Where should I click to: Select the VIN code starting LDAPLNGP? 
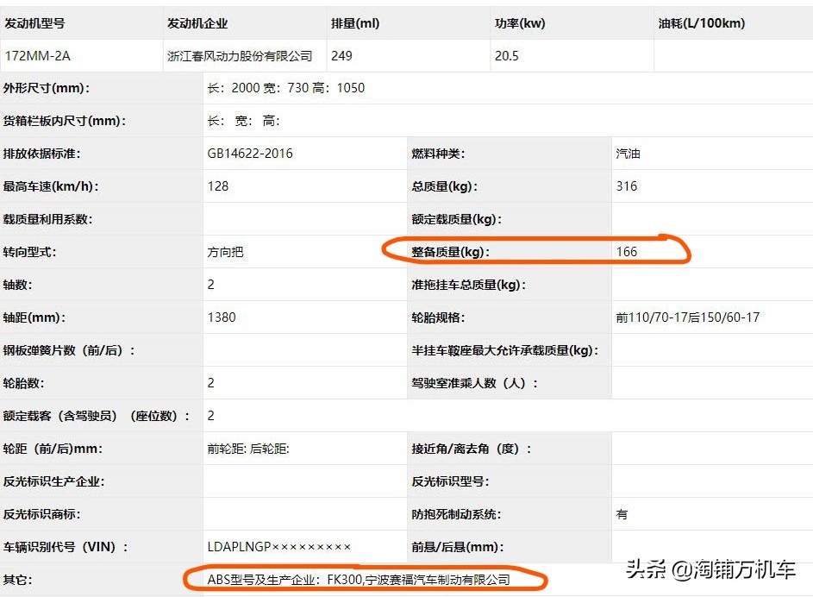pos(279,546)
